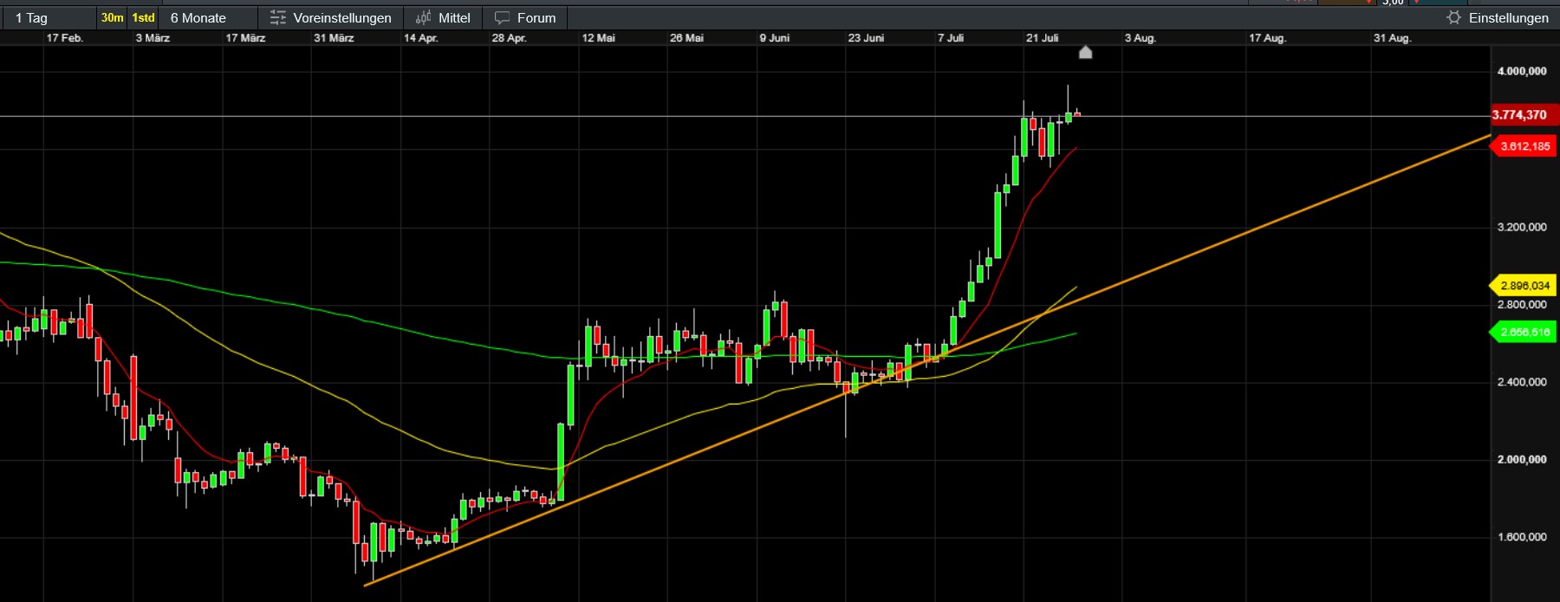
Task: Switch to 30m interval
Action: point(113,17)
